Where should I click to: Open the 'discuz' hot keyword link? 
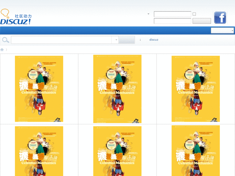click(x=154, y=40)
